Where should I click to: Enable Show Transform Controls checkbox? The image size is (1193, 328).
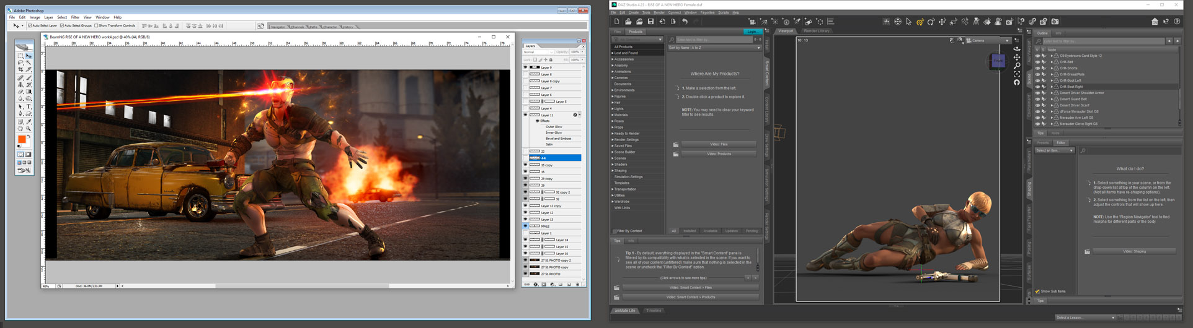pos(97,26)
